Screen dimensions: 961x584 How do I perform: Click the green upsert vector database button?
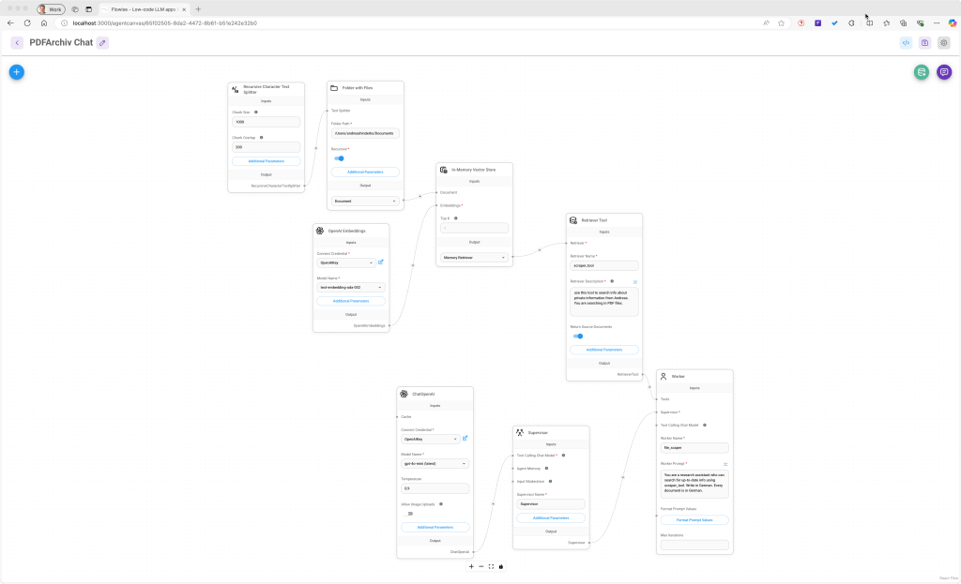click(x=922, y=72)
